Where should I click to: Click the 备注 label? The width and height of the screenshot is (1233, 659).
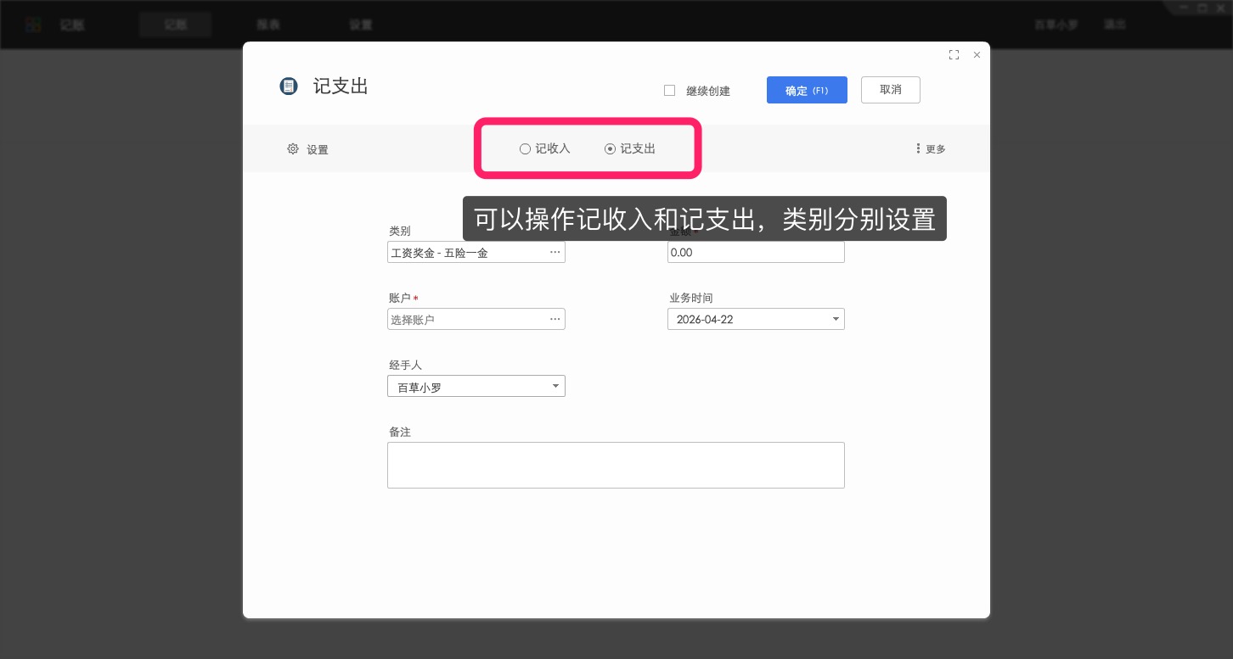400,432
